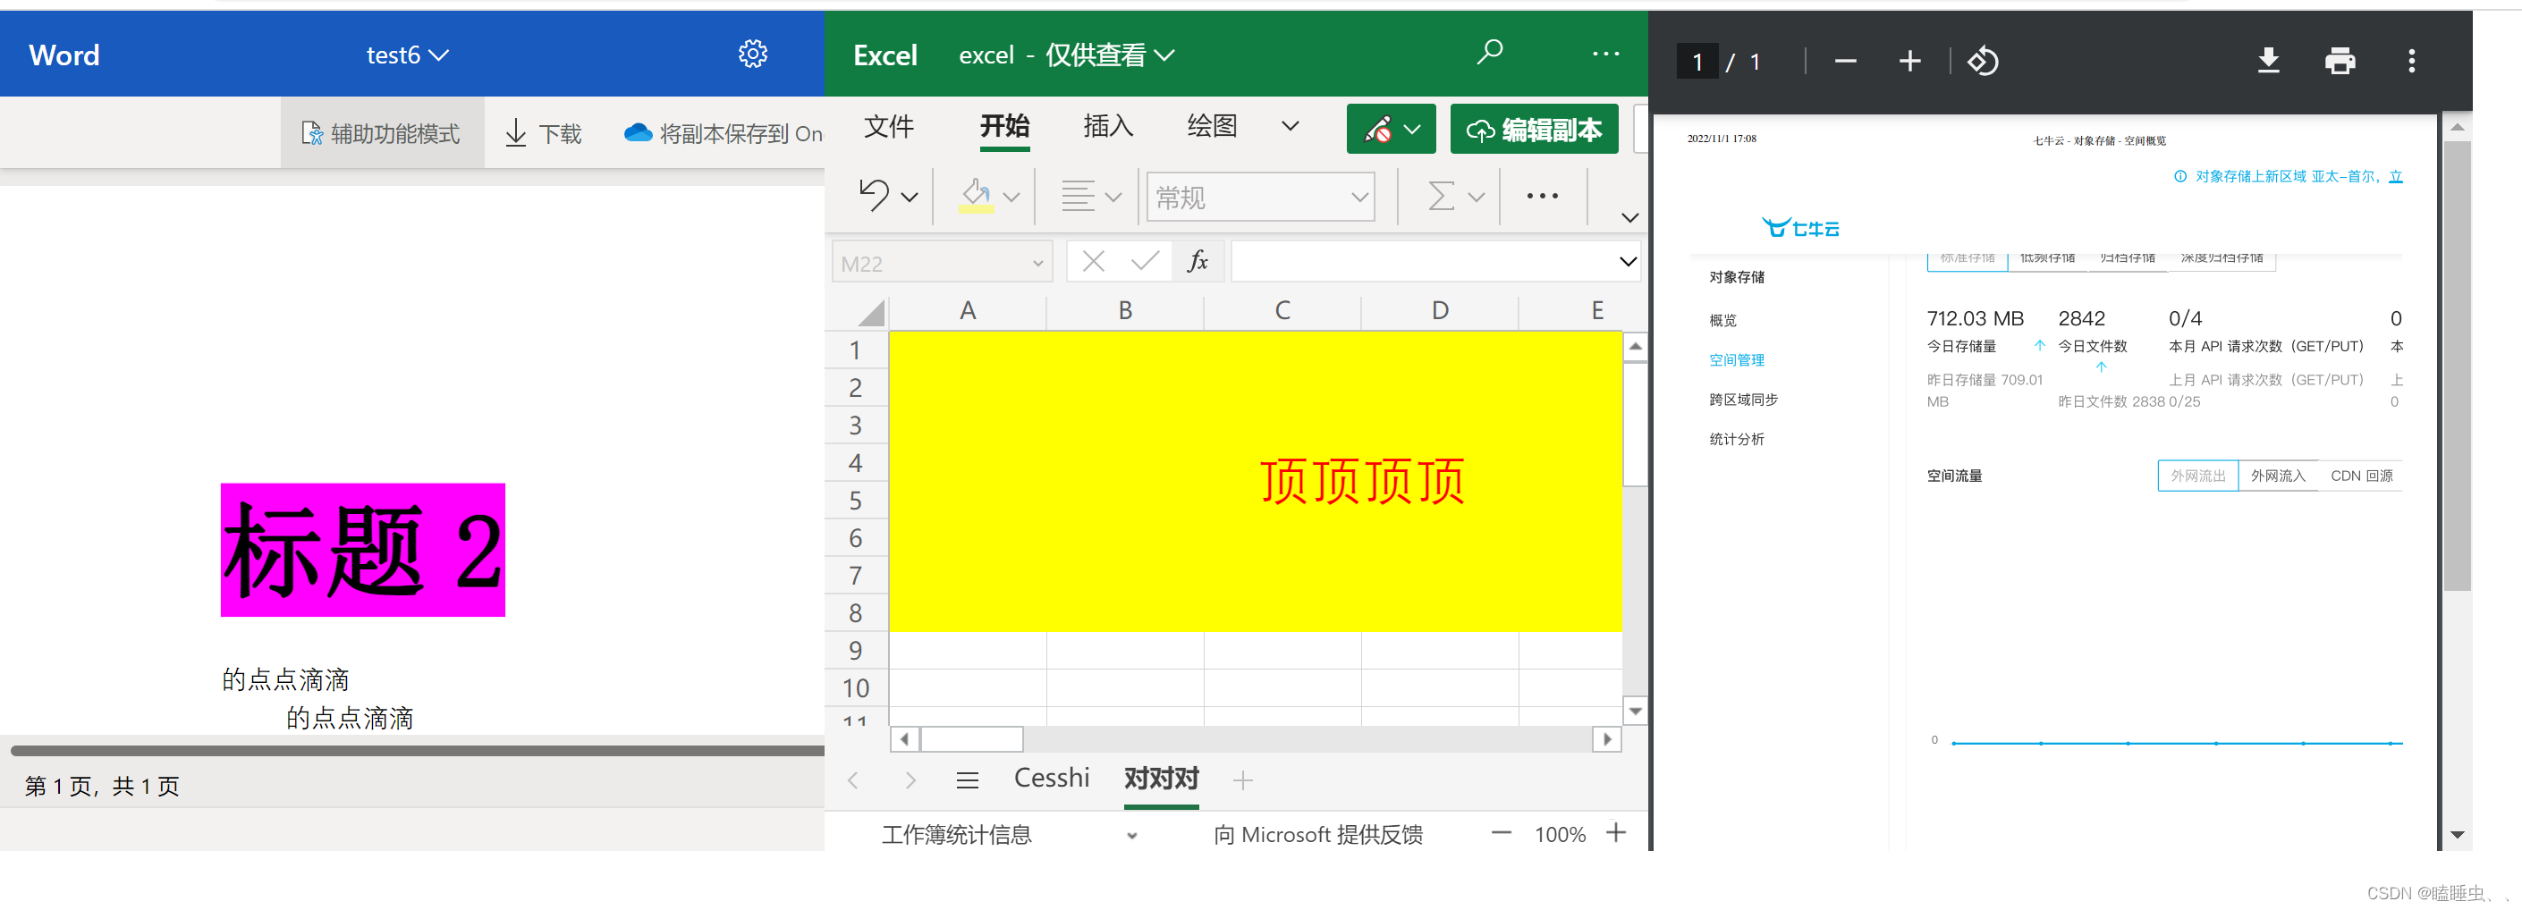This screenshot has height=910, width=2522.
Task: Expand the formula bar chevron
Action: 1627,261
